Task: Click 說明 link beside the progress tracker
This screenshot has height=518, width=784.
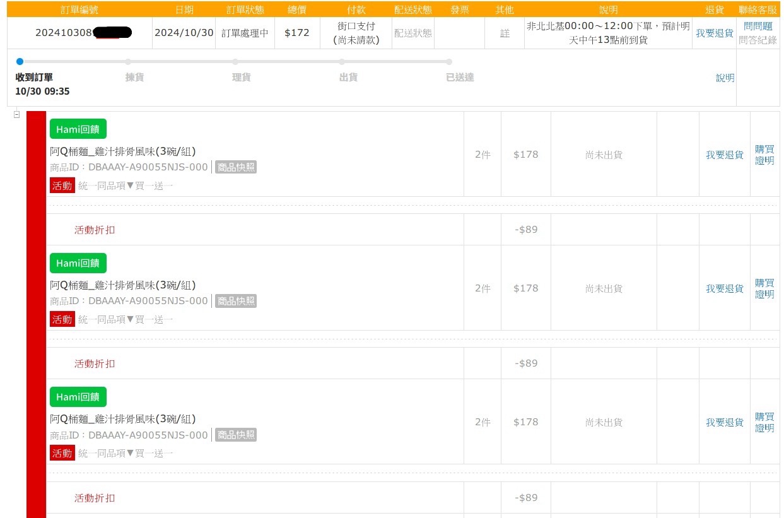Action: [725, 78]
